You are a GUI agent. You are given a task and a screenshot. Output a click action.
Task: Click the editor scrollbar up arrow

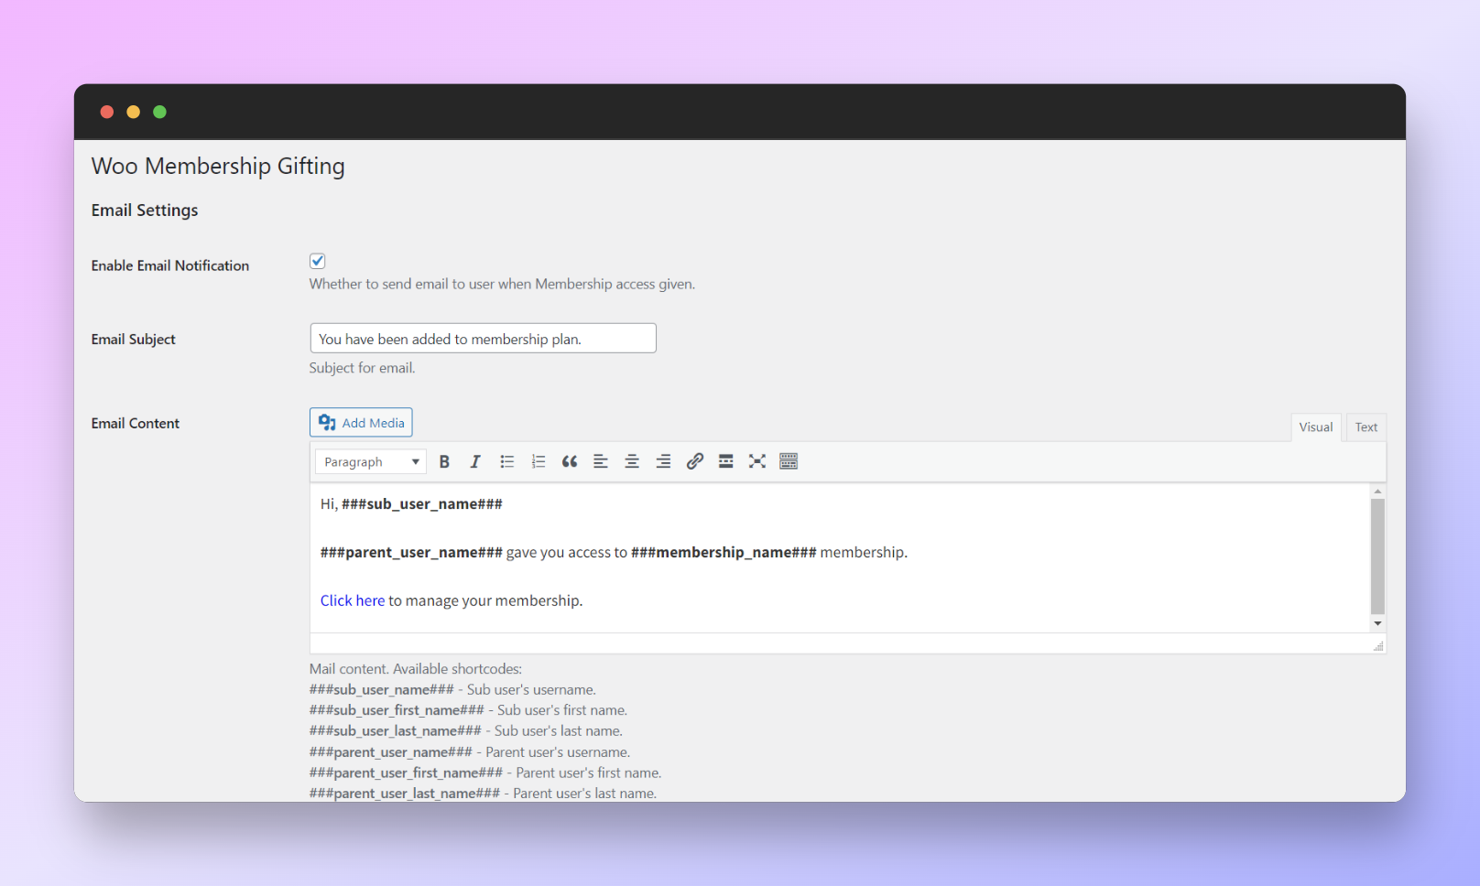pos(1377,492)
